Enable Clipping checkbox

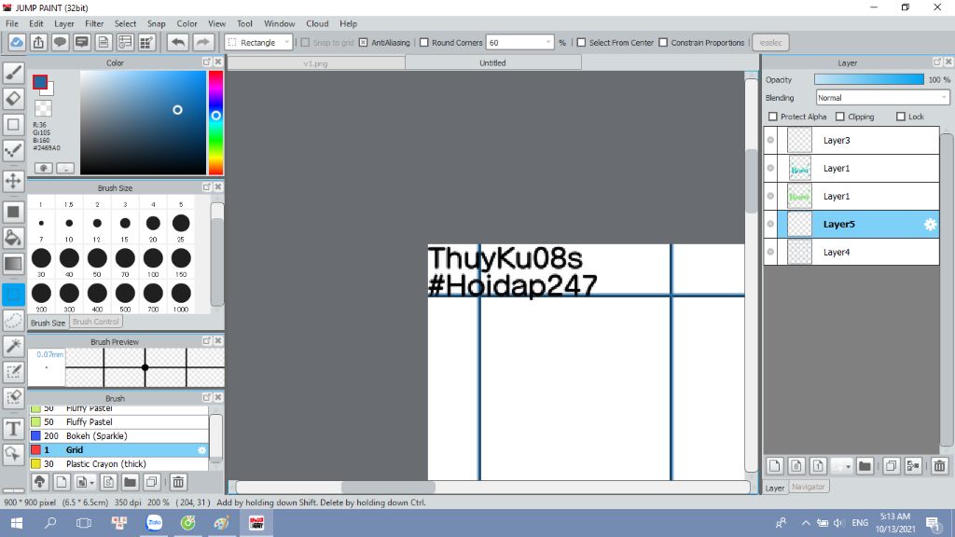[x=840, y=117]
